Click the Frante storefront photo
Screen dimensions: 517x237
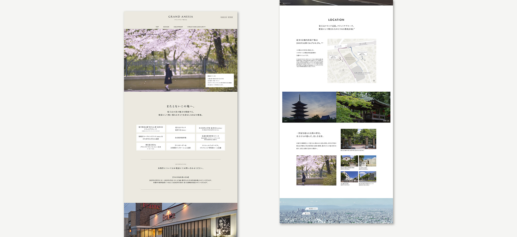(x=181, y=220)
